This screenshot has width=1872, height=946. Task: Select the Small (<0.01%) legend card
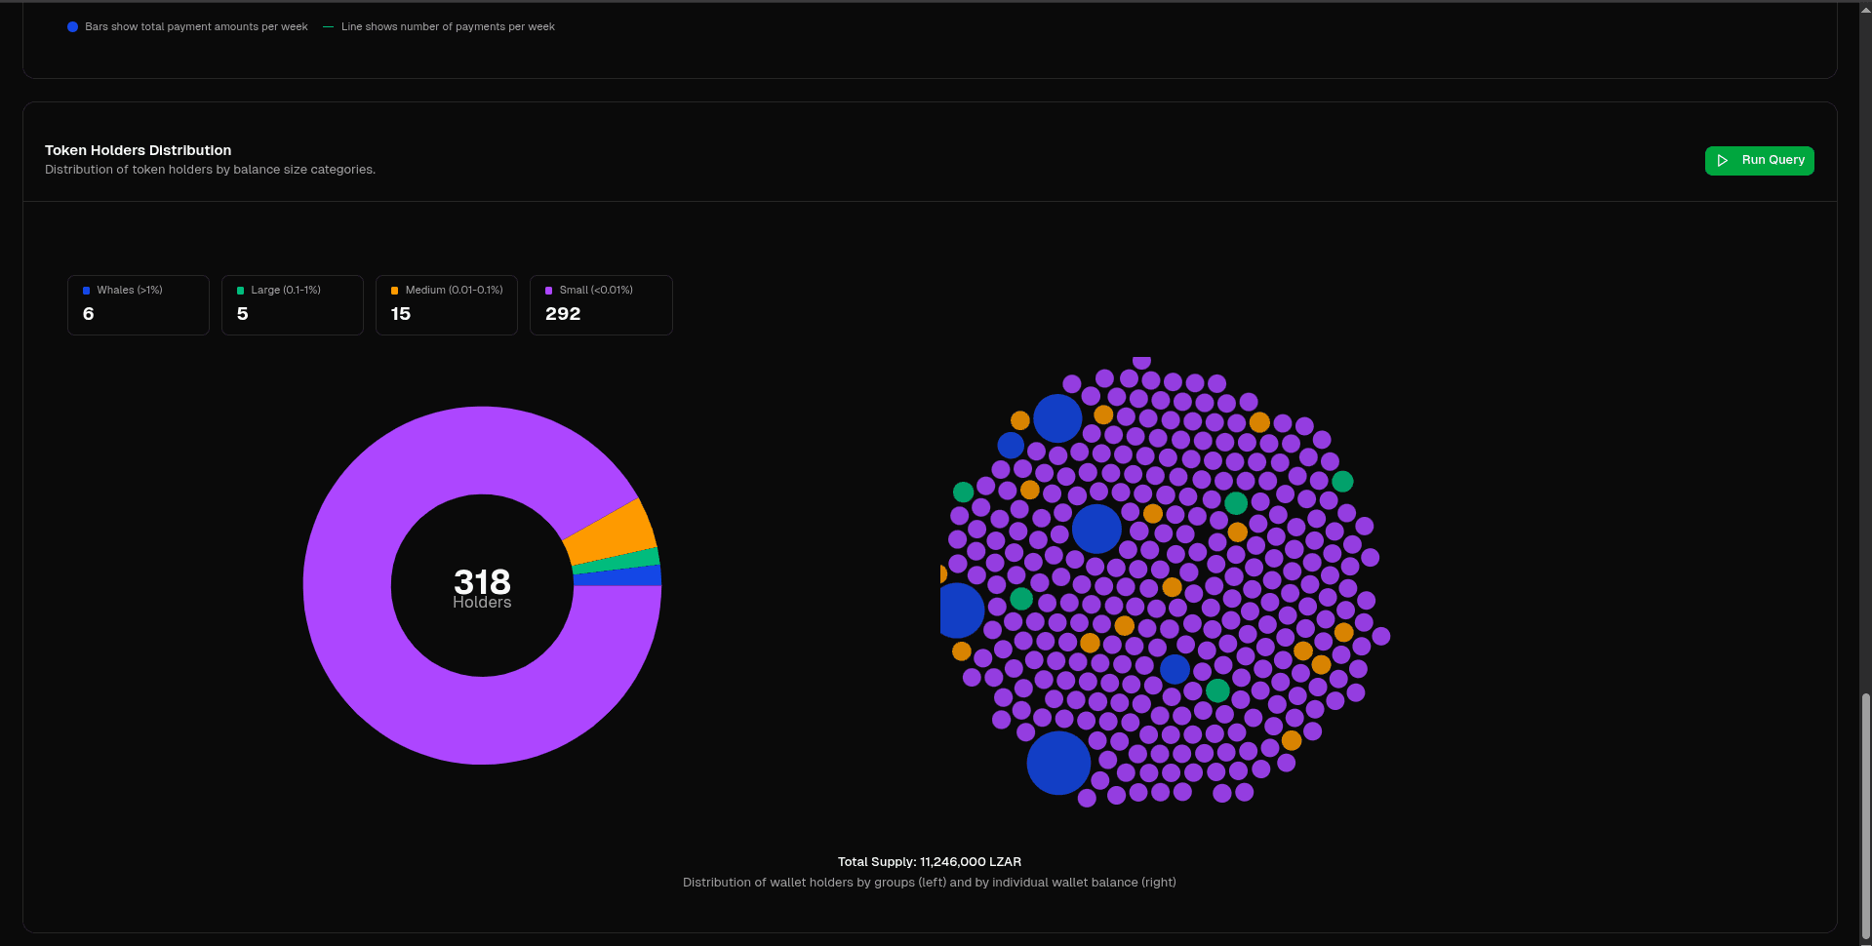601,305
